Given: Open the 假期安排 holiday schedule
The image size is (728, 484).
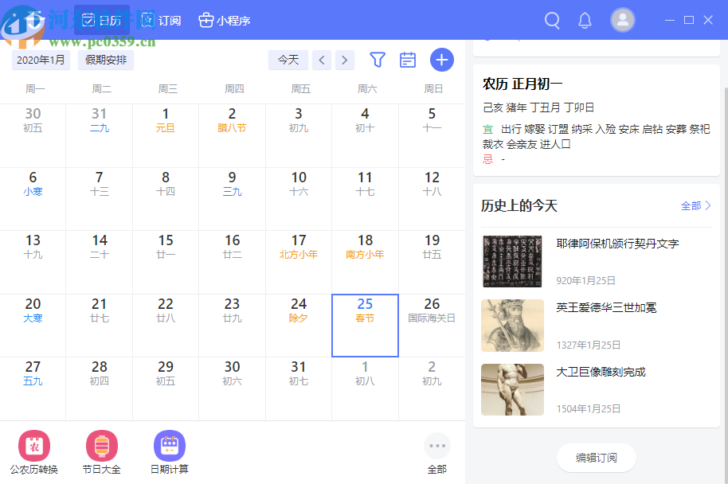Looking at the screenshot, I should pos(106,60).
